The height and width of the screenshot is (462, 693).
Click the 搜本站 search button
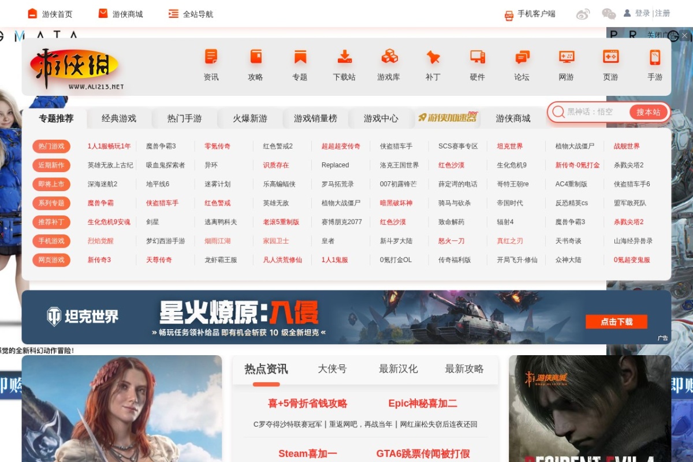click(x=649, y=112)
